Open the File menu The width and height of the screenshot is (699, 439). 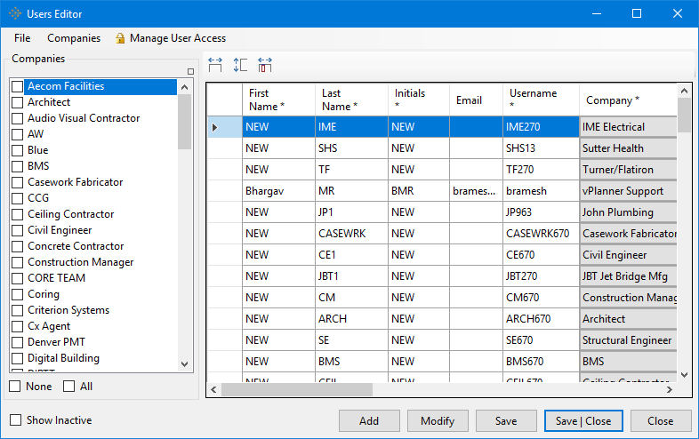tap(22, 38)
